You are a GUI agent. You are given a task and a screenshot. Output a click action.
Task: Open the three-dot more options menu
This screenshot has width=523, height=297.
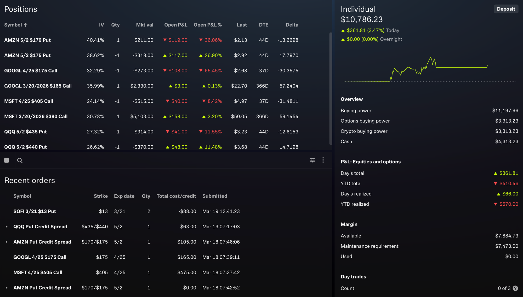tap(323, 160)
